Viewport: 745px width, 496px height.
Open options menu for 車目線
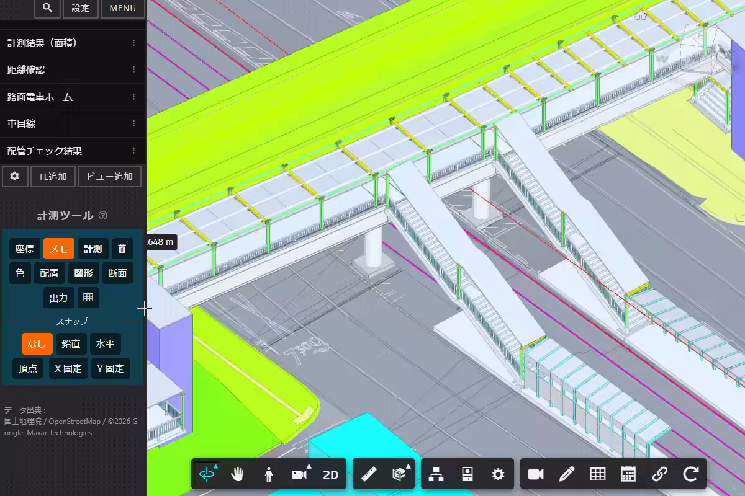[x=133, y=124]
